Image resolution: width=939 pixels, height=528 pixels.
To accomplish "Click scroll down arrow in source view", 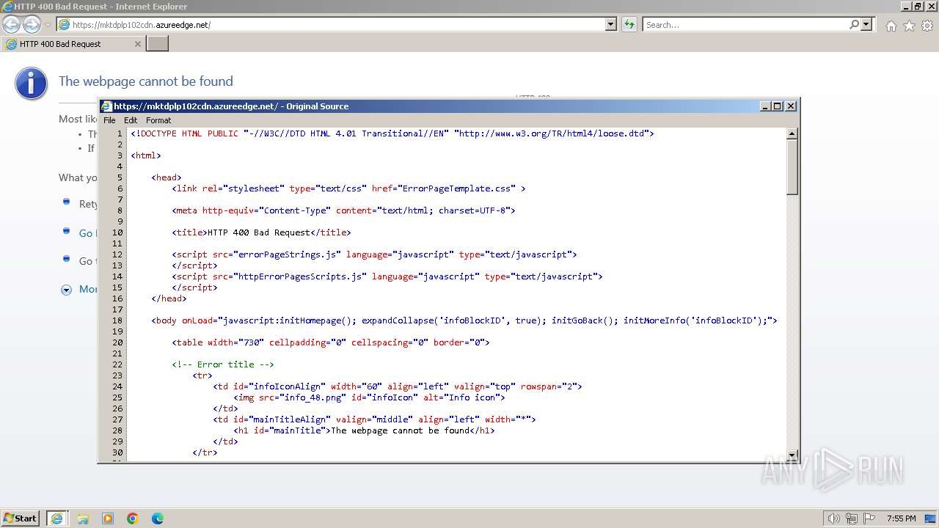I will [x=792, y=455].
